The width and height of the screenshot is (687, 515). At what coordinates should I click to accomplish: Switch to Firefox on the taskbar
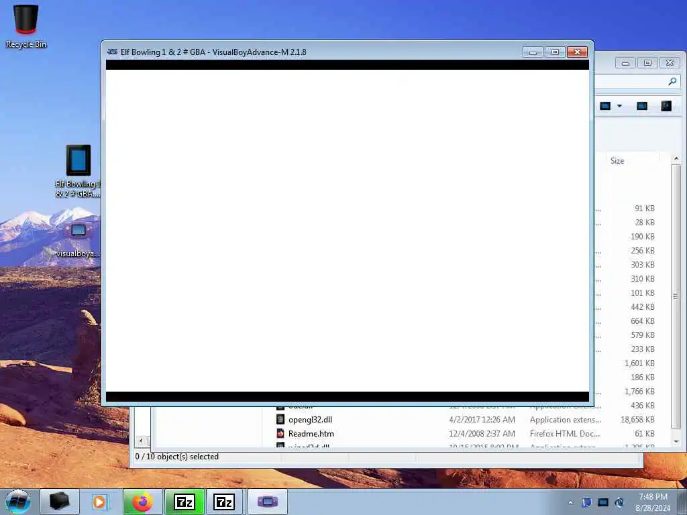click(x=142, y=502)
